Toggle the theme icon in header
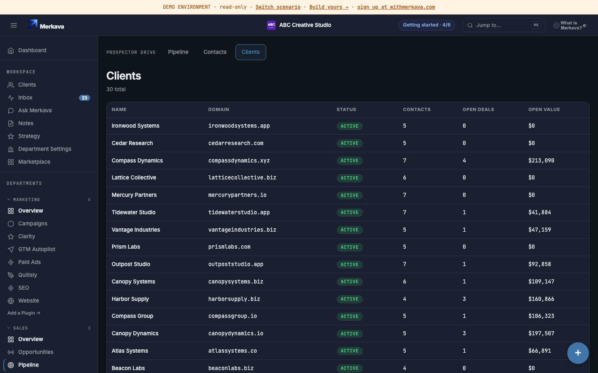The width and height of the screenshot is (598, 373). 585,26
